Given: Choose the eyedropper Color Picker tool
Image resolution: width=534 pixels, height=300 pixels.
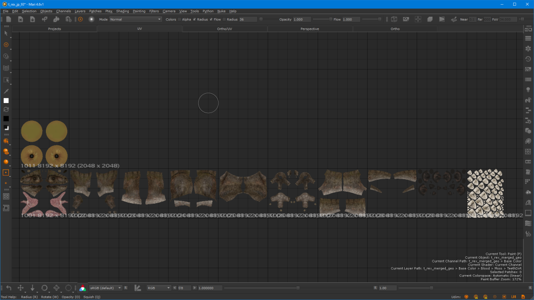Looking at the screenshot, I should [x=6, y=91].
